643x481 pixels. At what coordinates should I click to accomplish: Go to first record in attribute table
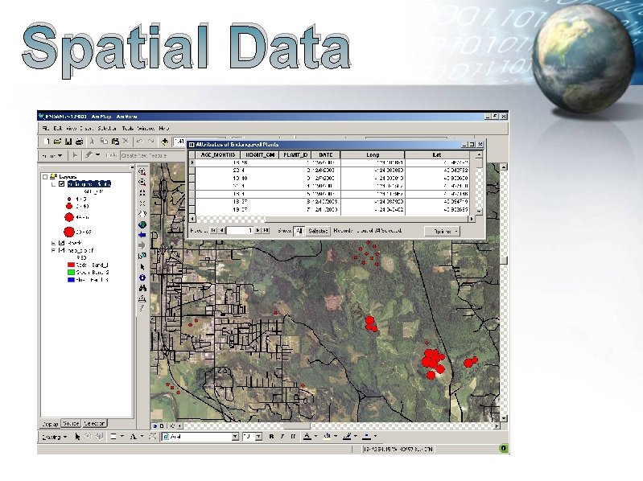[213, 231]
